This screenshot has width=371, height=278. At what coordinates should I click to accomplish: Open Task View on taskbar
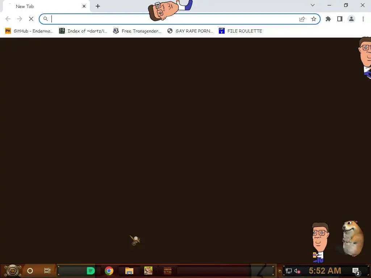[47, 271]
